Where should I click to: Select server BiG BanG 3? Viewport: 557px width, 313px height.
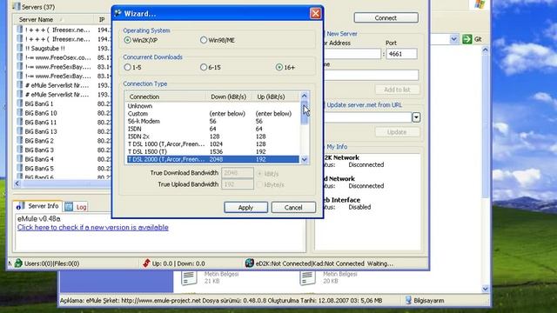click(x=63, y=150)
